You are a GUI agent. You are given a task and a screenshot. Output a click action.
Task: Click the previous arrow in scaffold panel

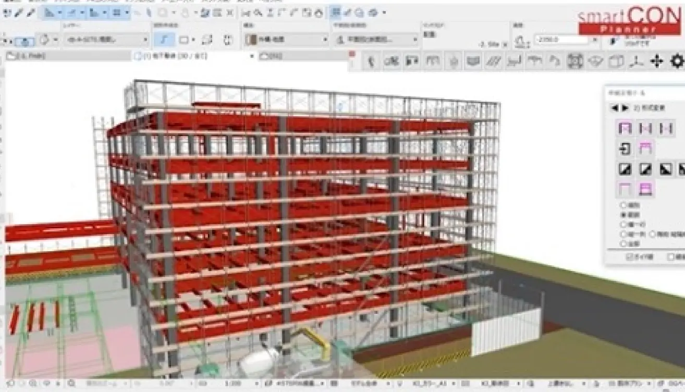click(x=614, y=108)
